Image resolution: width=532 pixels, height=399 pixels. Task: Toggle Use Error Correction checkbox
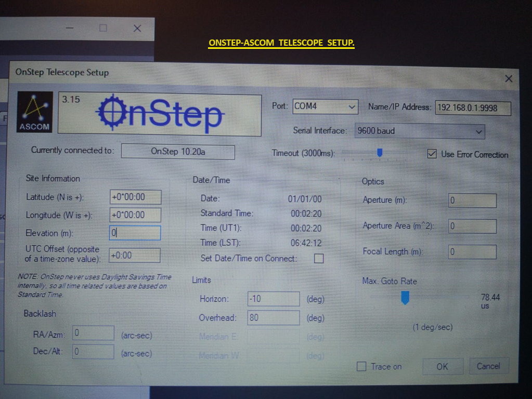[x=432, y=154]
